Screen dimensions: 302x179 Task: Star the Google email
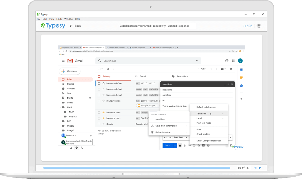tap(104, 124)
